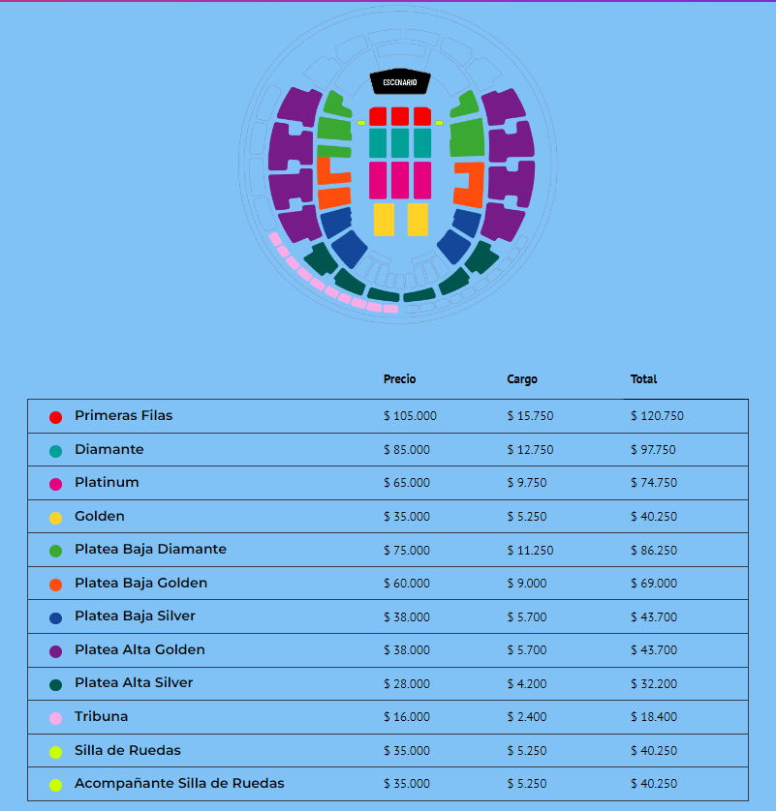Click the Precio column header

pos(399,379)
